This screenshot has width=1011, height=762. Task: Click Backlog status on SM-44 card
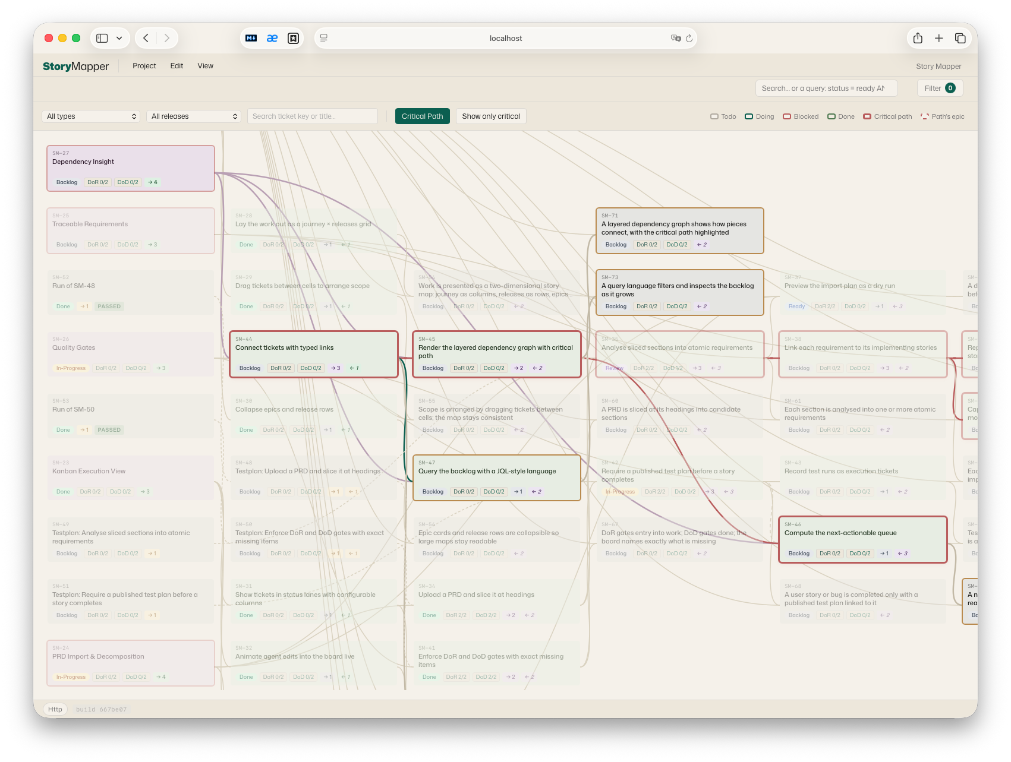click(x=250, y=368)
